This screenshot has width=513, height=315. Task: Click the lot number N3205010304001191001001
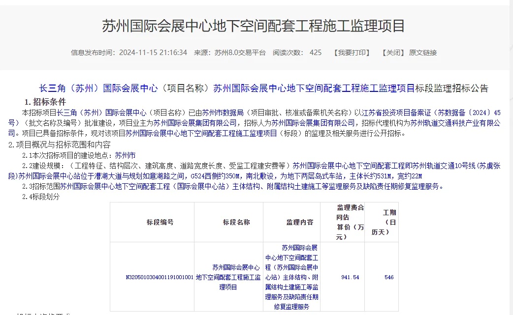click(x=160, y=277)
